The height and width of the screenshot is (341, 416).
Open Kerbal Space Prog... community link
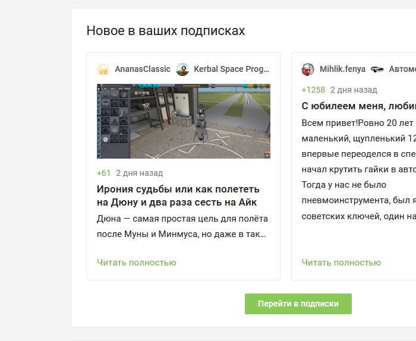[x=231, y=69]
